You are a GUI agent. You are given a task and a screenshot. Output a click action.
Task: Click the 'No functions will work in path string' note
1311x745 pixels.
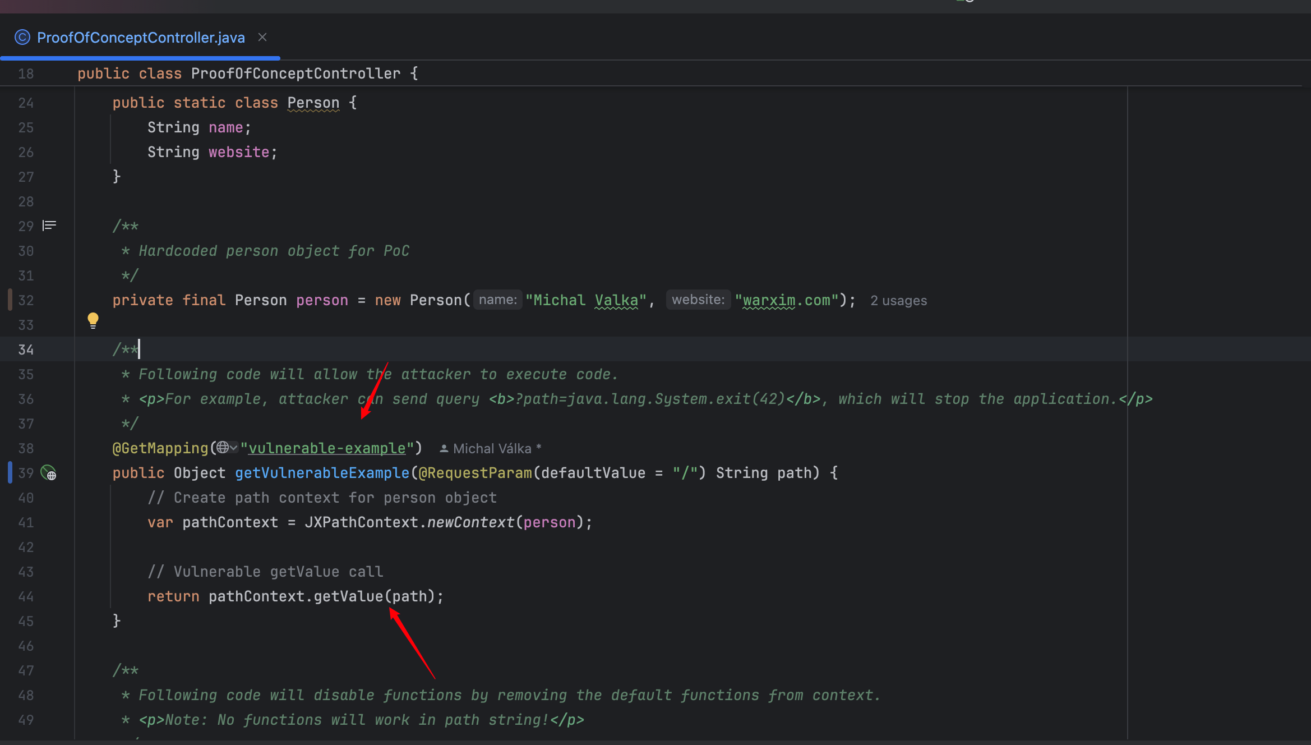[383, 720]
